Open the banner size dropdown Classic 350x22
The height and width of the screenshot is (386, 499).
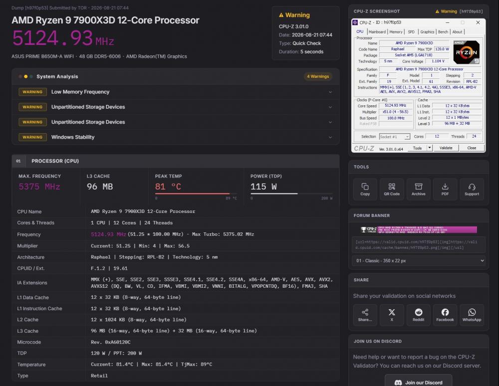[x=419, y=261]
